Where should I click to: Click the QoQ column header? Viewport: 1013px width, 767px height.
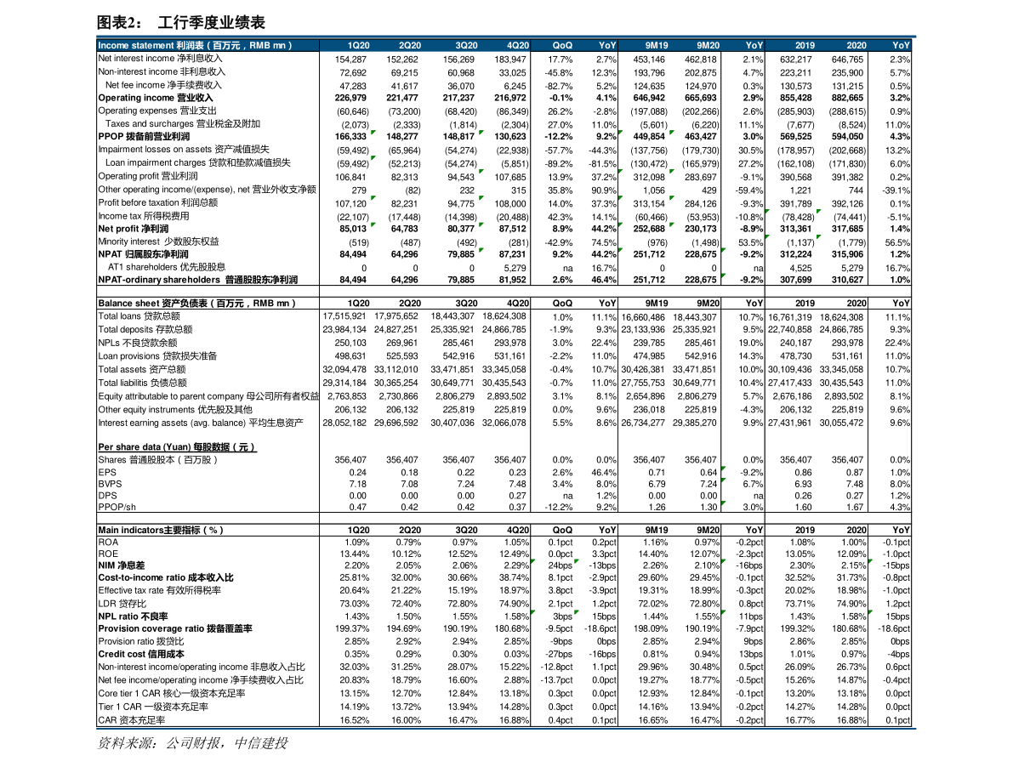pyautogui.click(x=562, y=46)
